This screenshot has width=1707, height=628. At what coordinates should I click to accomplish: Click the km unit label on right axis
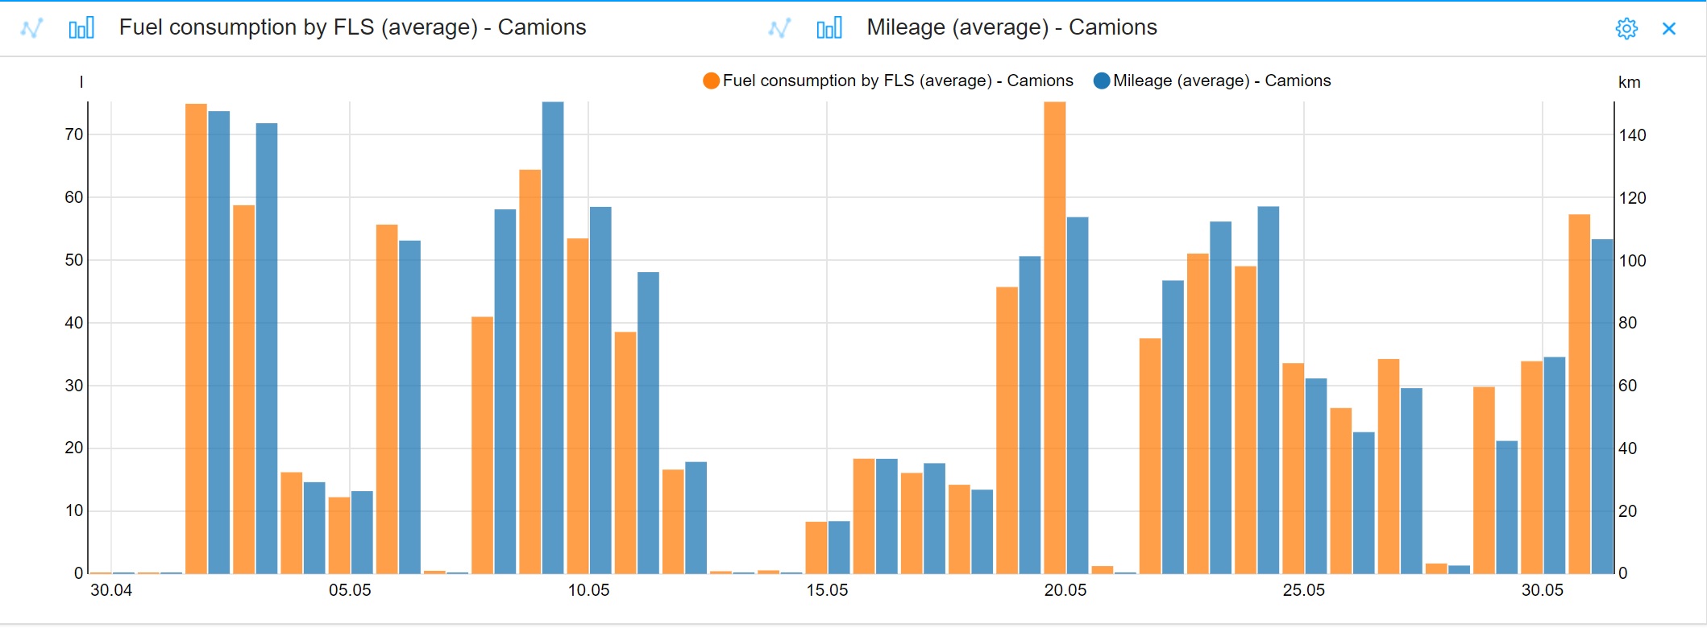1629,82
